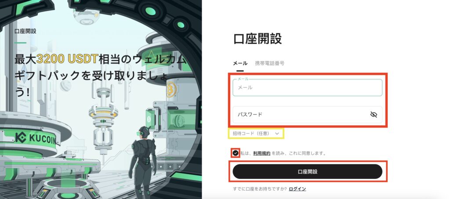The height and width of the screenshot is (199, 450).
Task: Open the 利用規約 link
Action: 261,153
